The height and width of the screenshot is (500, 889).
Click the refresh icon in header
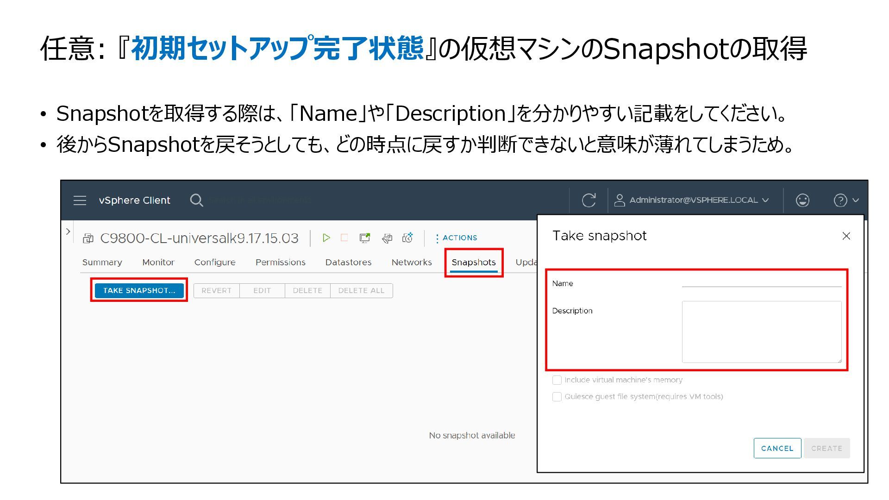588,200
